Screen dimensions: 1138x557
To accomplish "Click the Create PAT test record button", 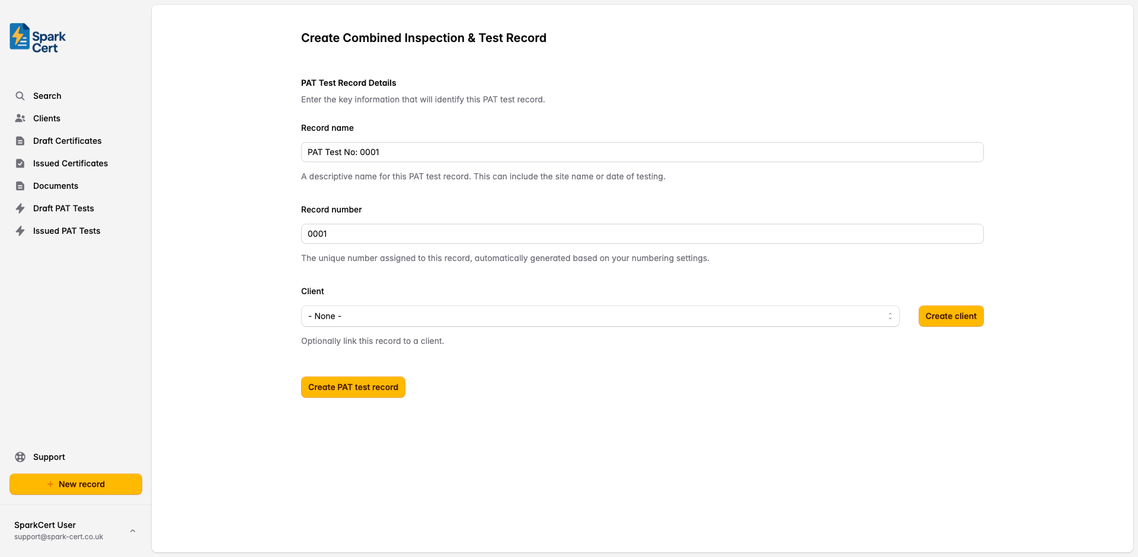I will [353, 387].
